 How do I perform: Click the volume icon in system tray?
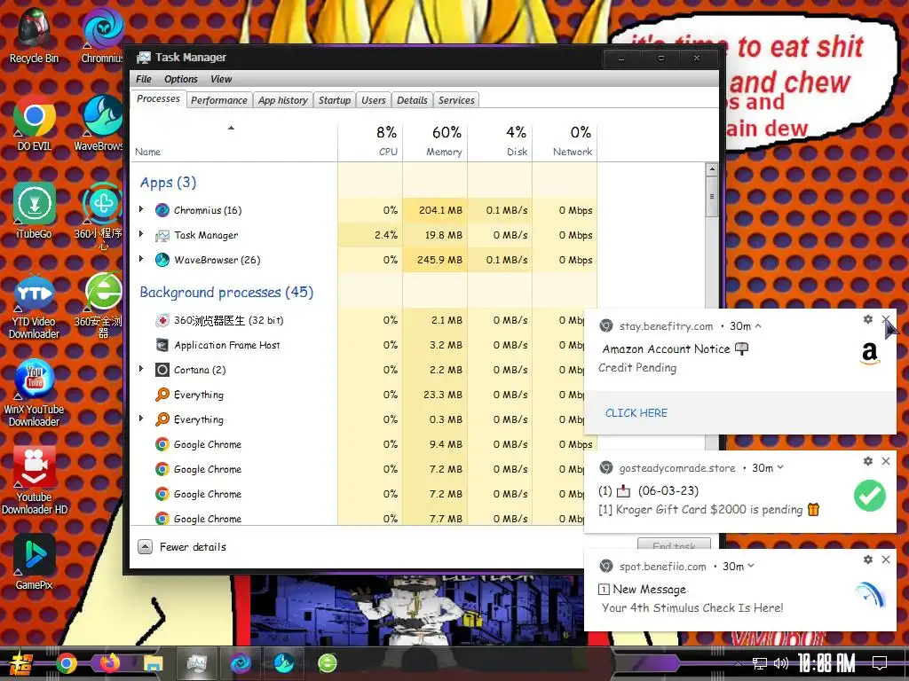[781, 663]
